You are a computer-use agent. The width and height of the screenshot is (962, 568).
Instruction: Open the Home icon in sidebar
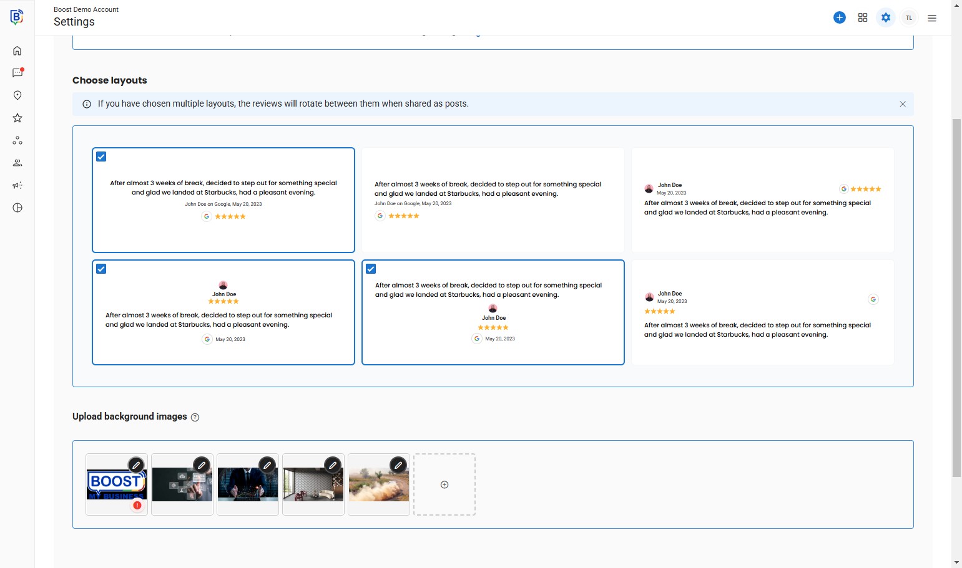17,51
